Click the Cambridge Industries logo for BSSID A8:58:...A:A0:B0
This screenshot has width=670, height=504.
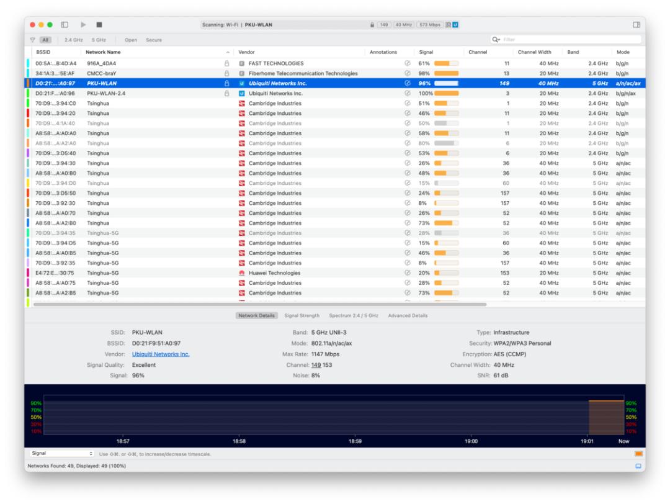(241, 173)
